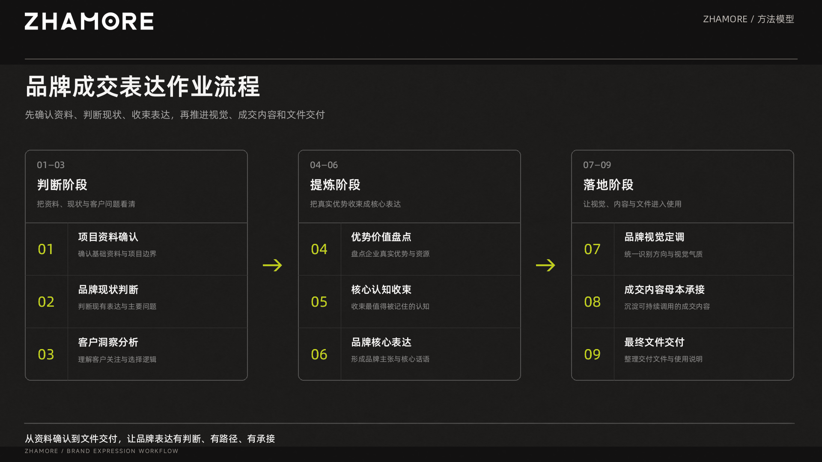Click the text 让视觉、内容与文件进入使用
The height and width of the screenshot is (462, 822).
[632, 204]
